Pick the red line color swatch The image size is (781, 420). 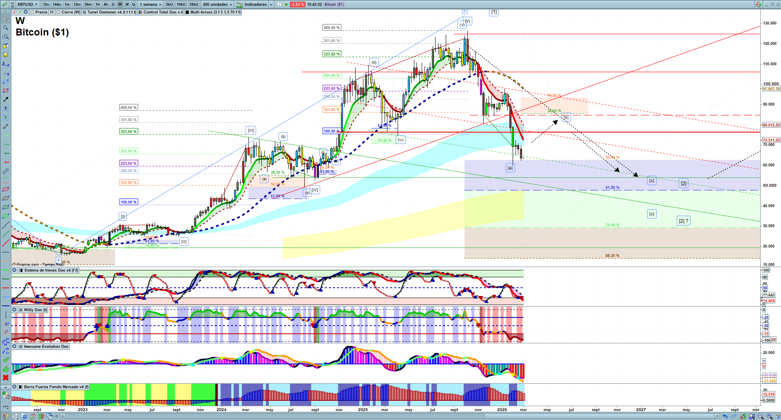[6, 288]
